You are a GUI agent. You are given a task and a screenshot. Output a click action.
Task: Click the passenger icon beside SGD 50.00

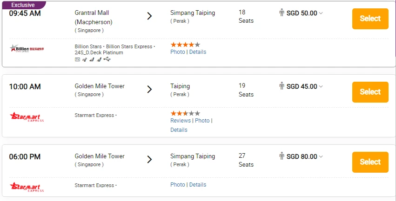click(x=282, y=13)
